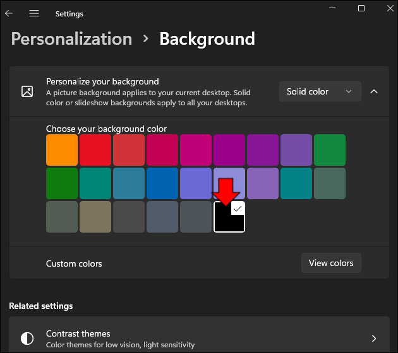Go back to Personalization breadcrumb

coord(71,39)
